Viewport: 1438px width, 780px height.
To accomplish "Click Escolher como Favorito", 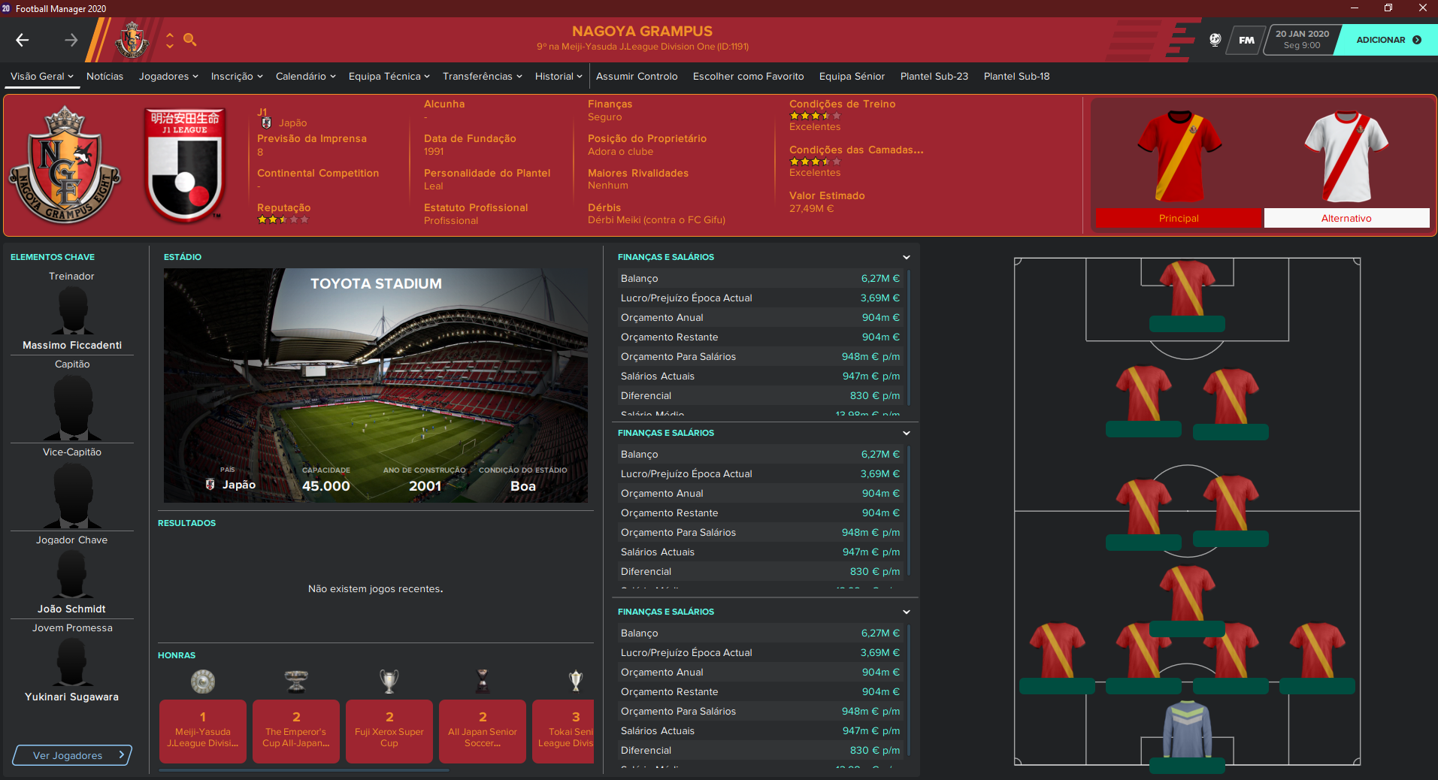I will (x=748, y=77).
